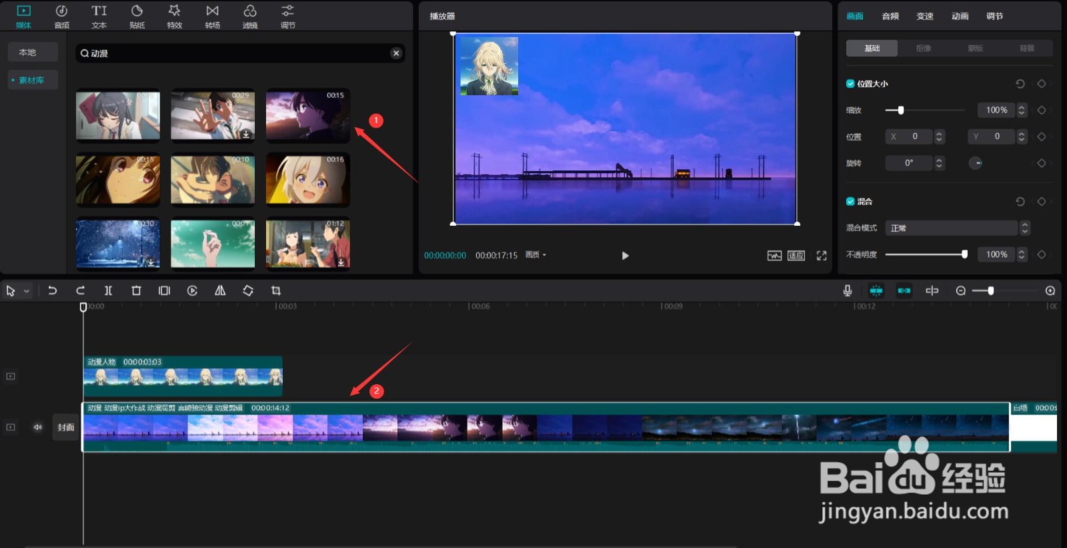The height and width of the screenshot is (548, 1067).
Task: Expand the selection tool mode dropdown arrow
Action: (27, 291)
